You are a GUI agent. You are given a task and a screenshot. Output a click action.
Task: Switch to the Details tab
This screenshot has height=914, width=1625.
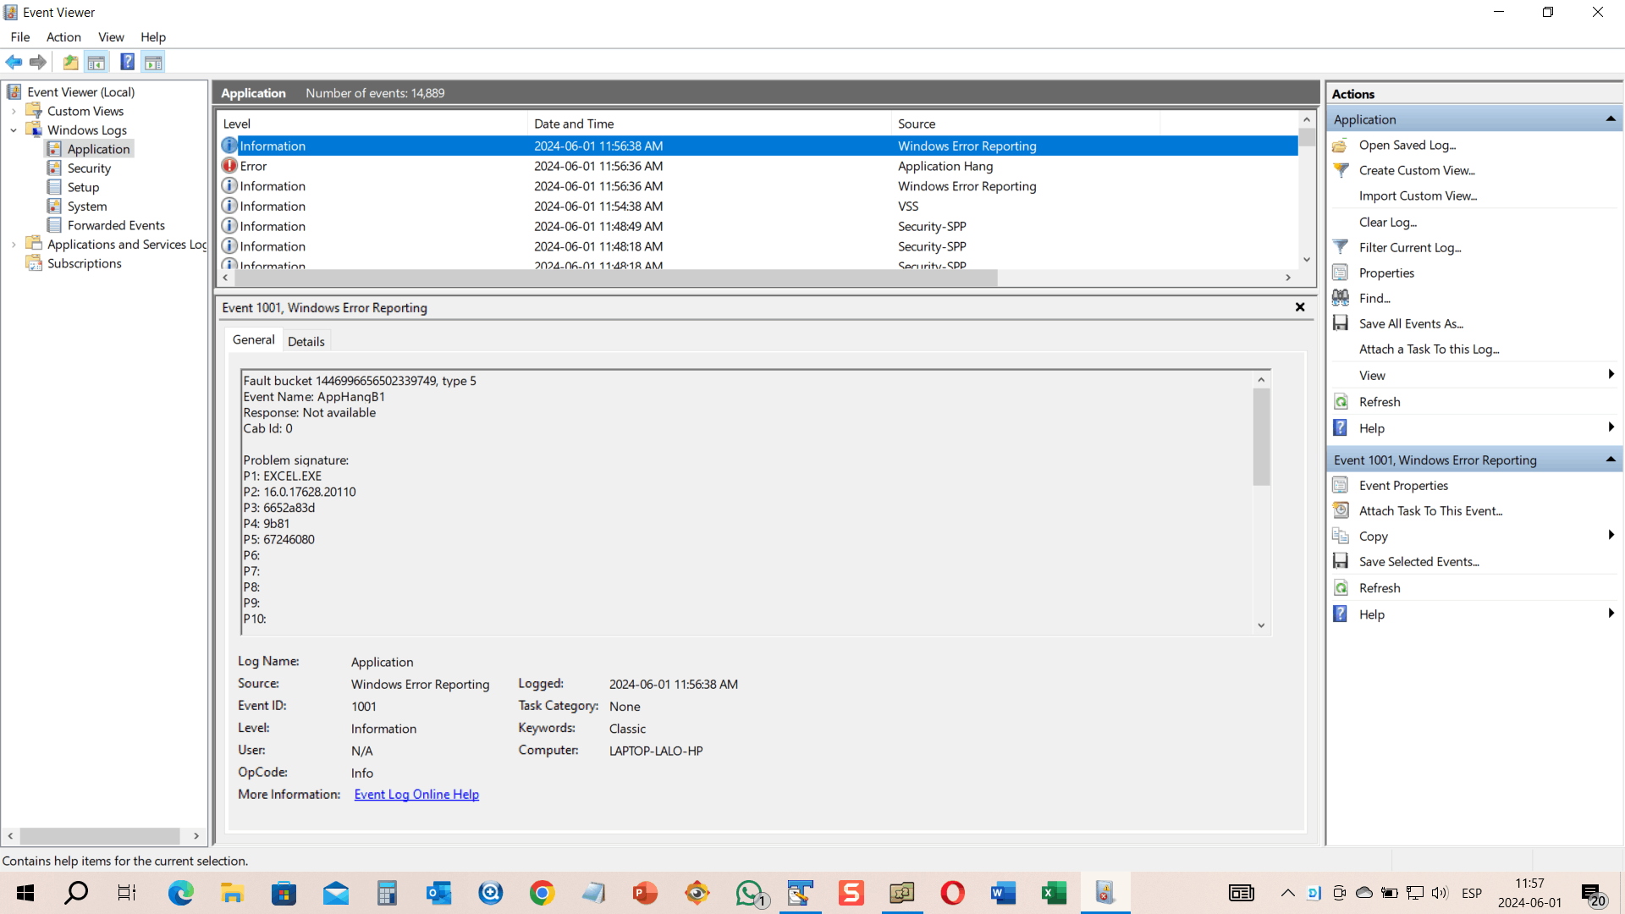click(306, 341)
